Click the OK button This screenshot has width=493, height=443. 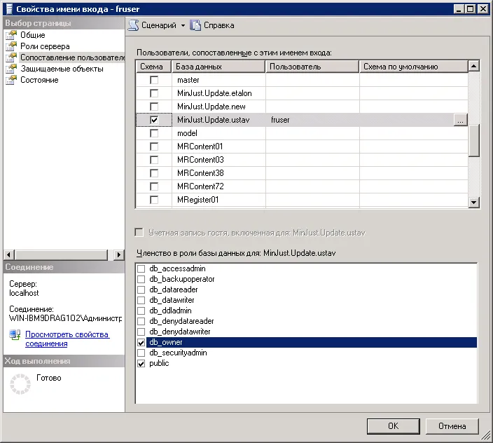pyautogui.click(x=393, y=426)
